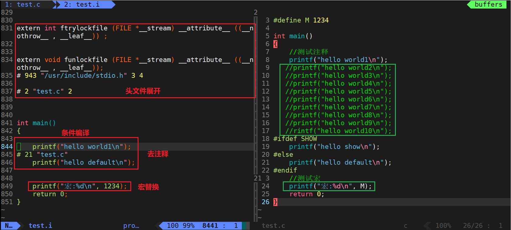511x230 pixels.
Task: Click the 99% position in left statusline
Action: (189, 226)
